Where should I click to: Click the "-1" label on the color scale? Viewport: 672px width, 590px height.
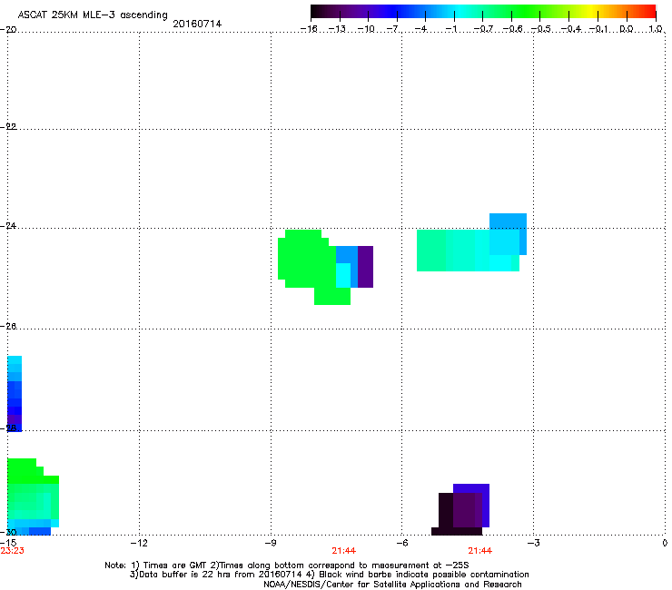pos(450,29)
